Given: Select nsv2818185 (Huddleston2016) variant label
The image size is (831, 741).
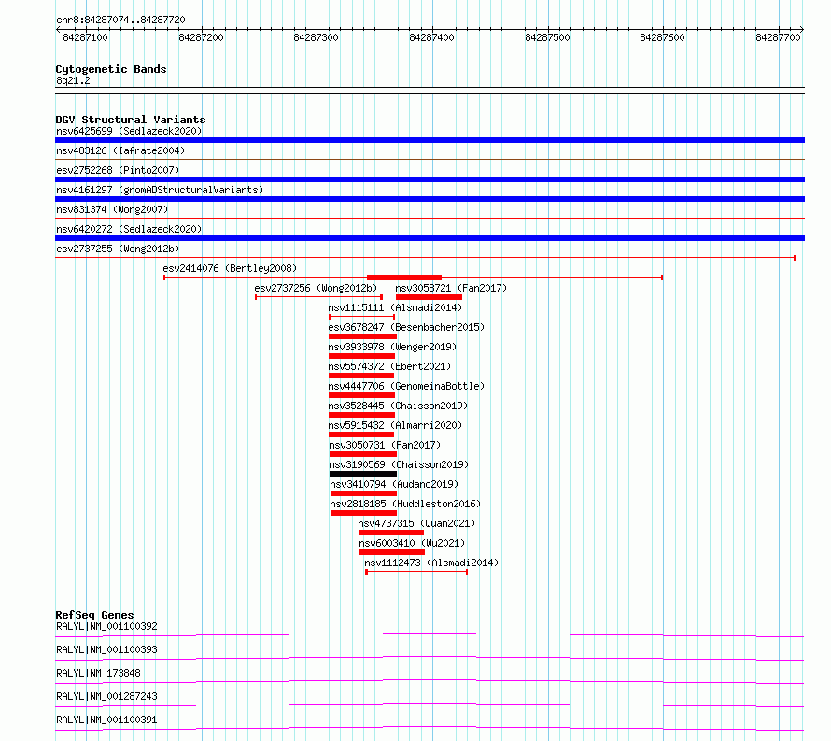Looking at the screenshot, I should tap(405, 504).
